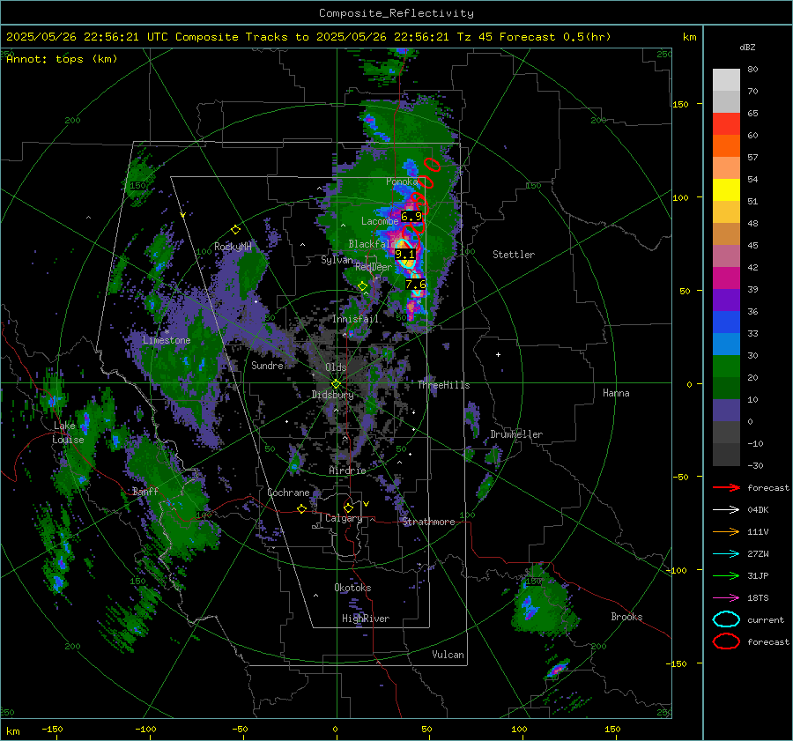Click the Banff map label

pos(145,491)
